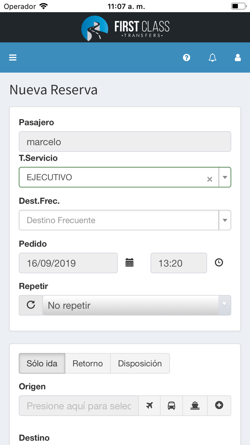The image size is (250, 445).
Task: Open the hamburger navigation menu
Action: 12,57
